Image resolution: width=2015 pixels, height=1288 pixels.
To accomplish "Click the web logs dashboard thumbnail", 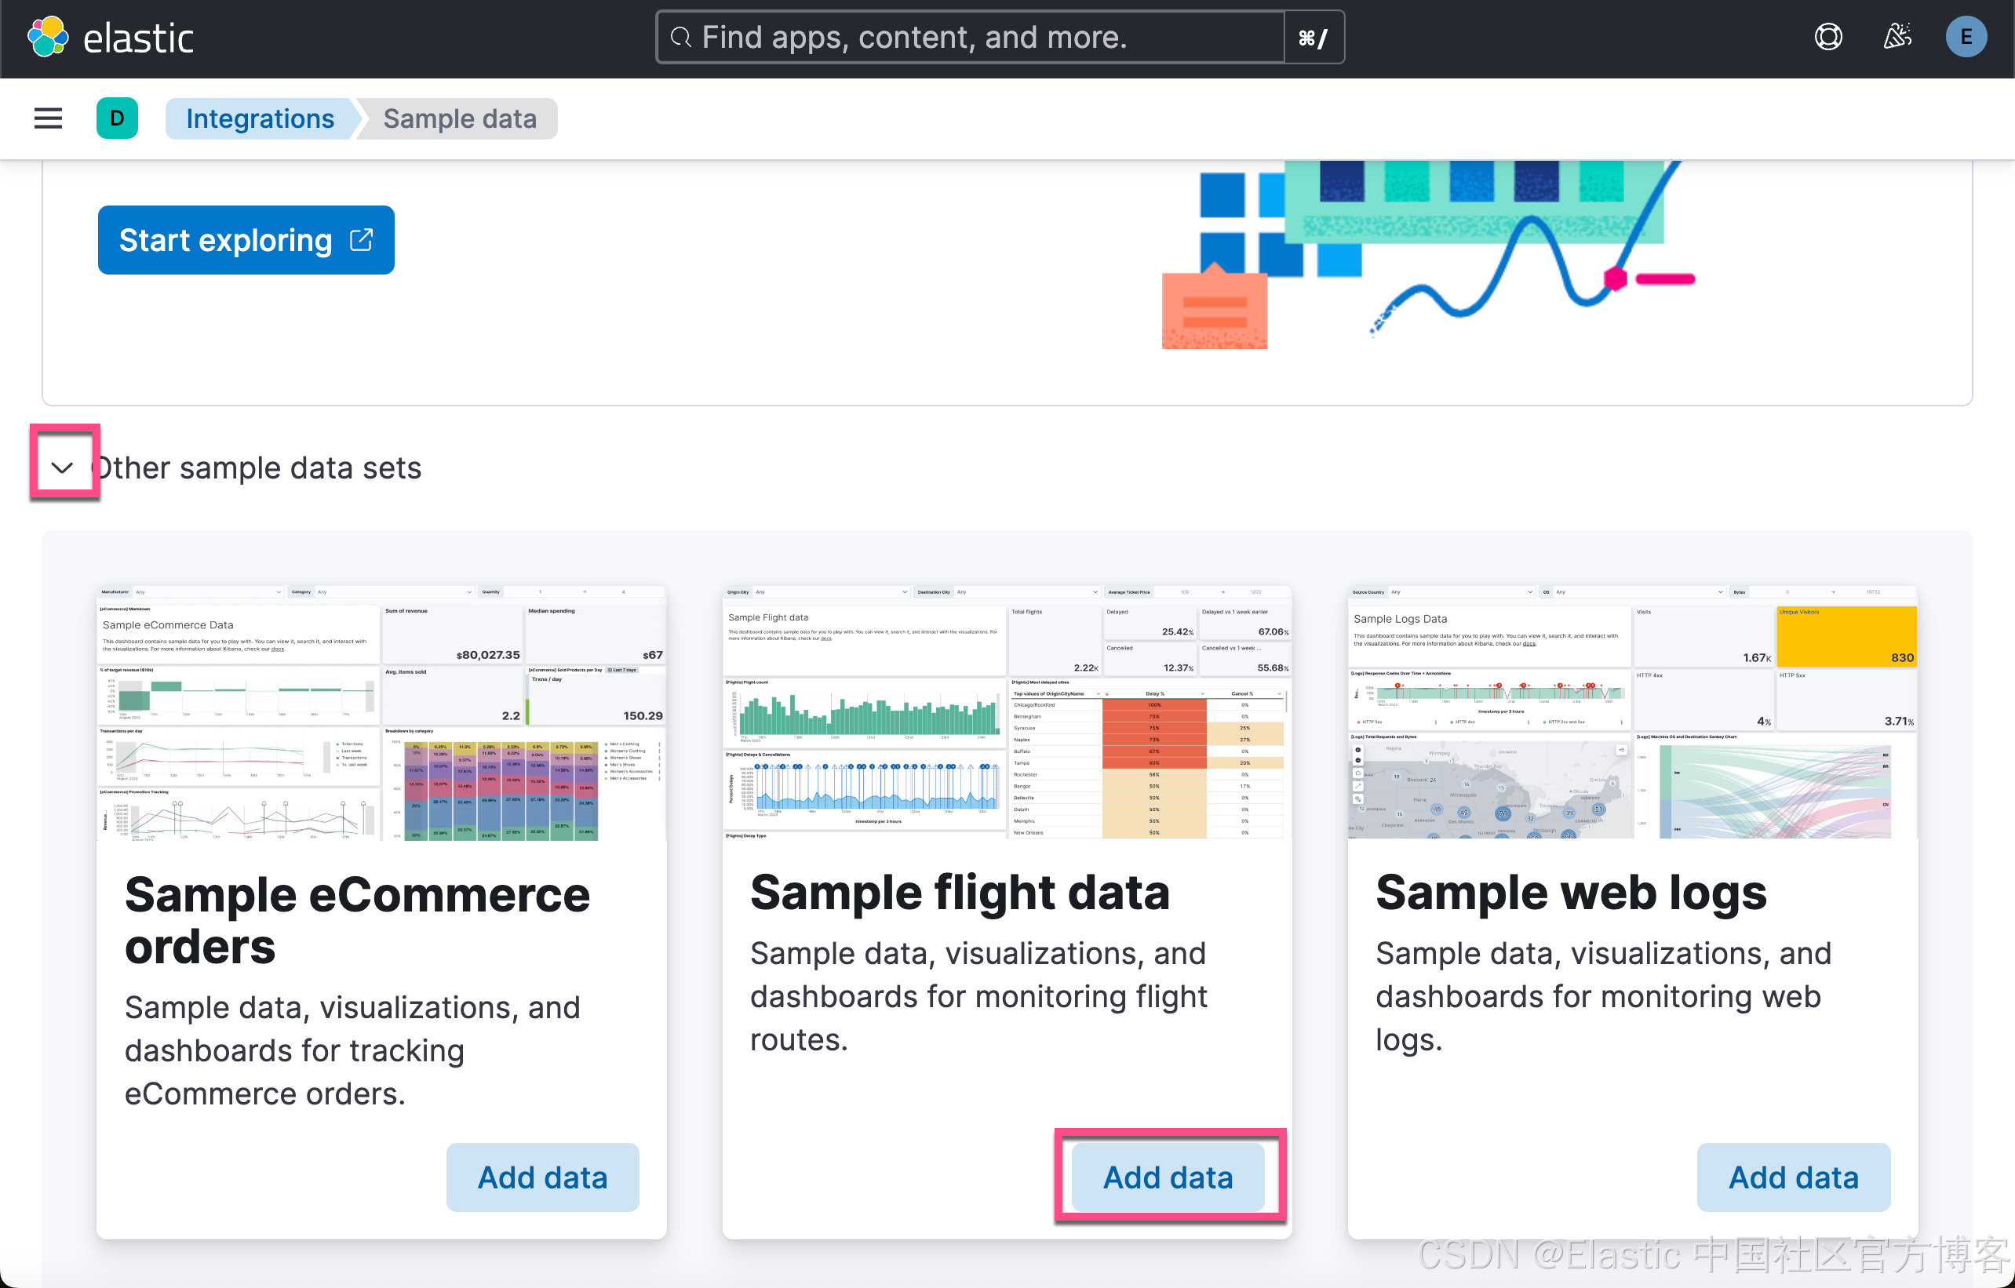I will point(1632,712).
